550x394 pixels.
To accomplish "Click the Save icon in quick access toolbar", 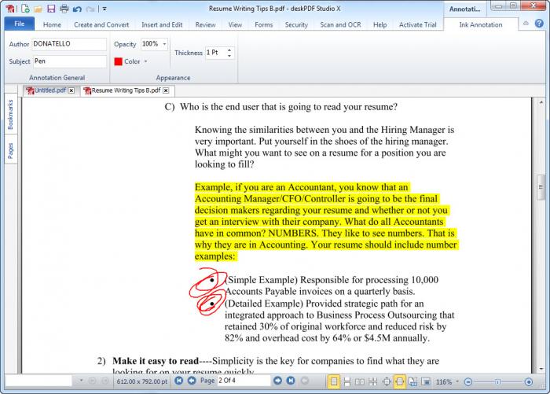I will pos(51,9).
